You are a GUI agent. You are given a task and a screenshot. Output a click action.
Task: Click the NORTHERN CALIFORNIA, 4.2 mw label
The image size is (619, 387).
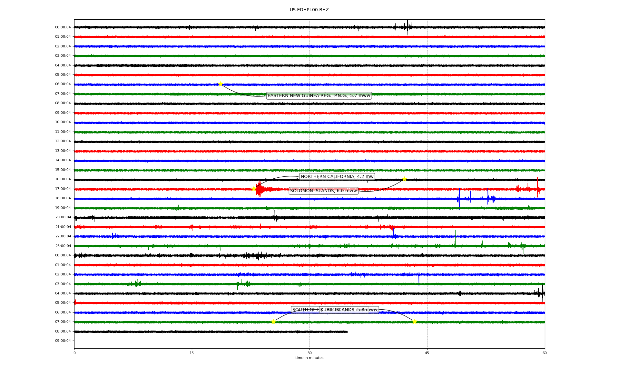pos(337,177)
